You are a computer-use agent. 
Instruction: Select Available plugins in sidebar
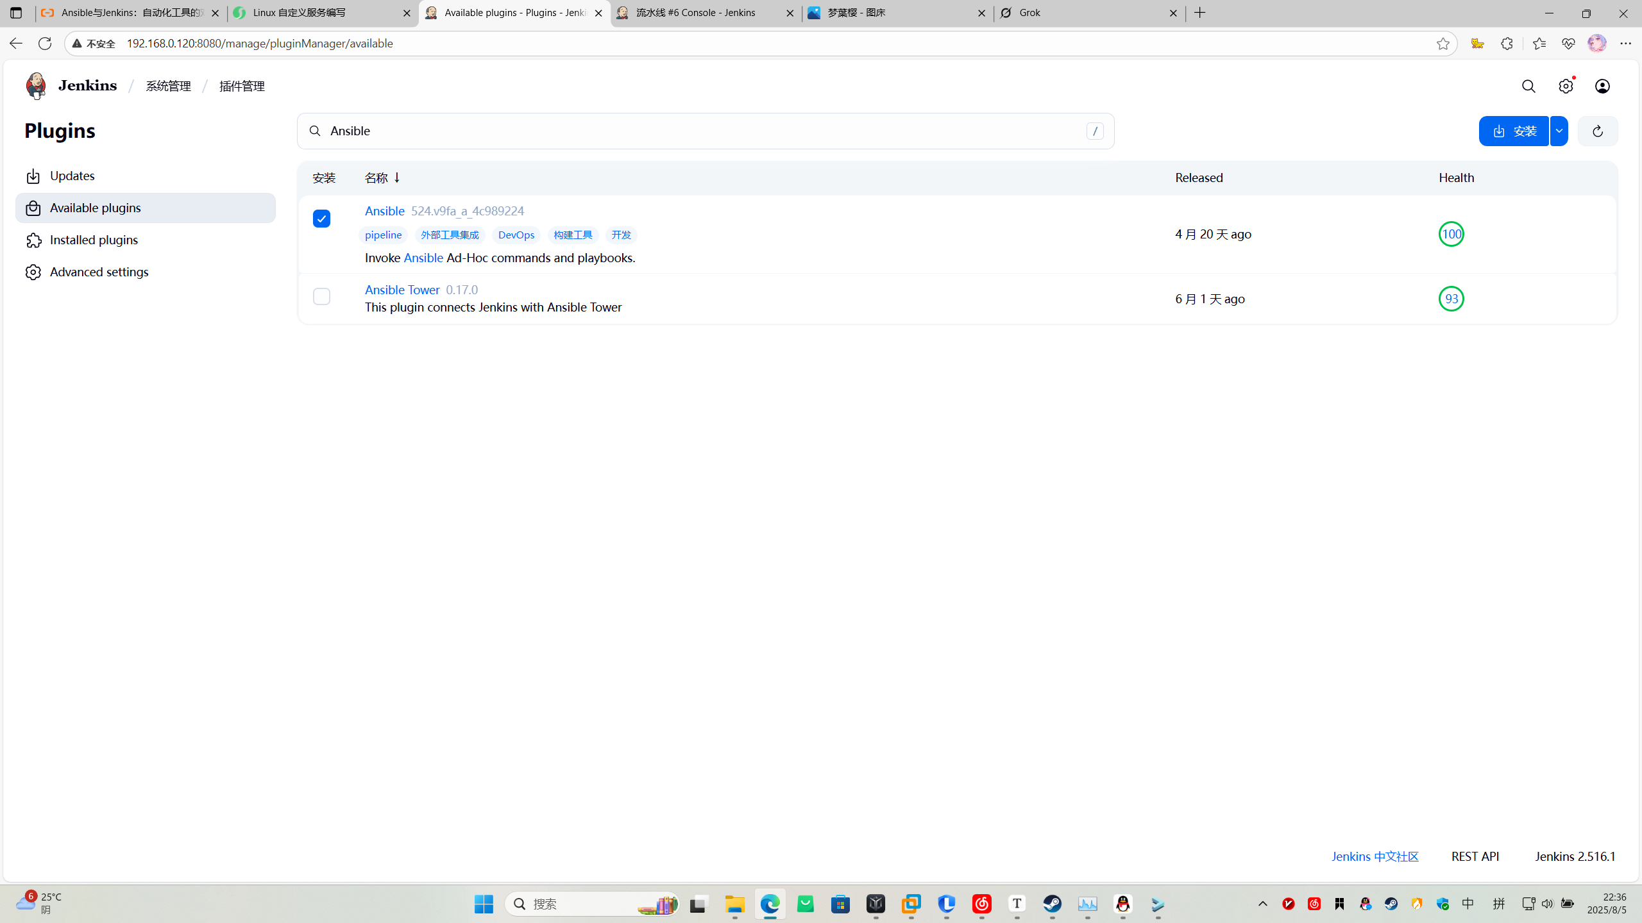pyautogui.click(x=146, y=208)
